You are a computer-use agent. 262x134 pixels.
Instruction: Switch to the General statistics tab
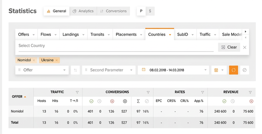tap(57, 11)
